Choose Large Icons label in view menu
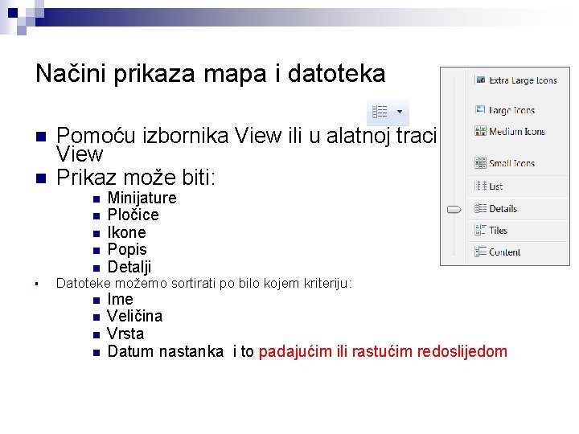Viewport: 579px width, 434px height. pos(511,110)
